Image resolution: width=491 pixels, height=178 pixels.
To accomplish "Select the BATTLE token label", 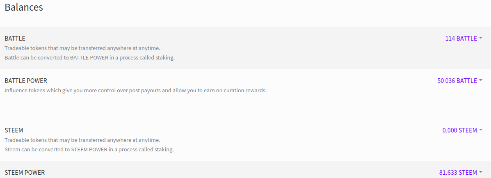I will pos(15,39).
